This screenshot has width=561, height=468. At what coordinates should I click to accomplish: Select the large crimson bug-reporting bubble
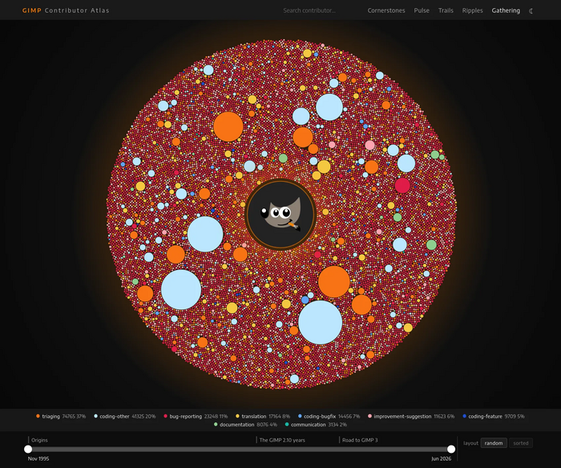(402, 185)
